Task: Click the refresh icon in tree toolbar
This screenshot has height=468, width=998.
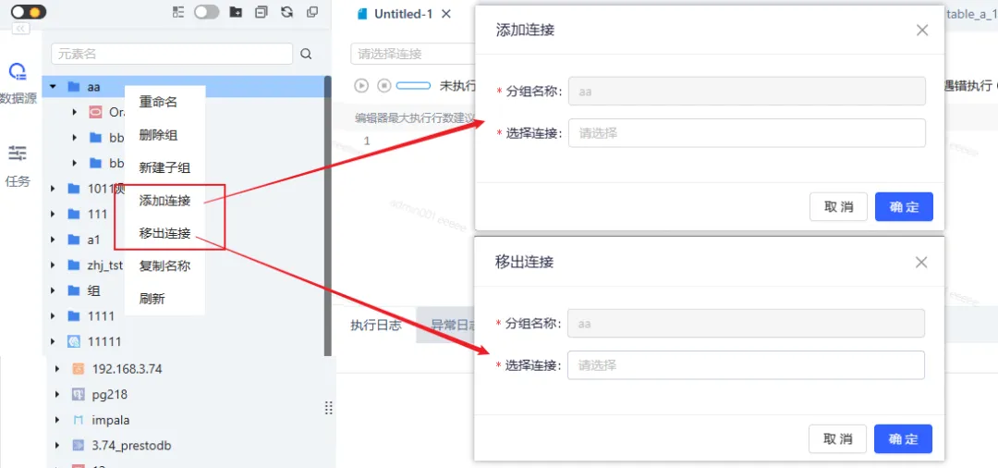Action: coord(286,12)
